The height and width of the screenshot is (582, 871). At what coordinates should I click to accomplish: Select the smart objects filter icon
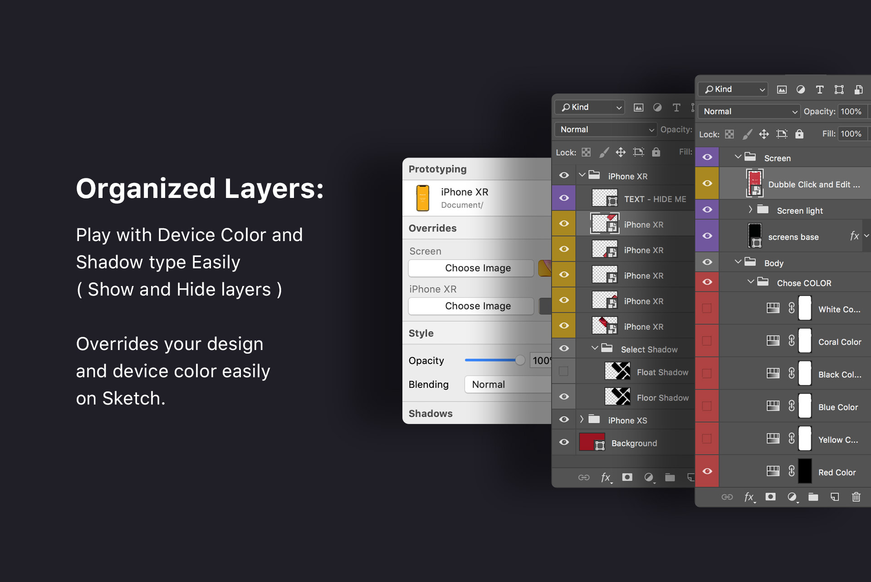(x=859, y=89)
